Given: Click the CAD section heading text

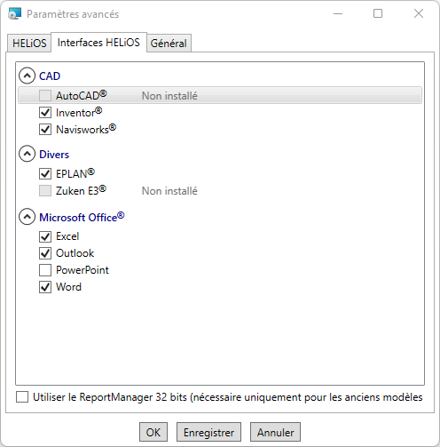Looking at the screenshot, I should pyautogui.click(x=50, y=76).
